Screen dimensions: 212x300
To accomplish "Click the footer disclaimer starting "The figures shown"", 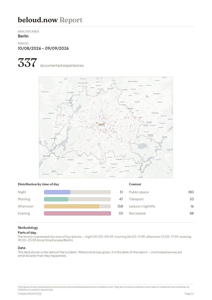I will pyautogui.click(x=104, y=288).
